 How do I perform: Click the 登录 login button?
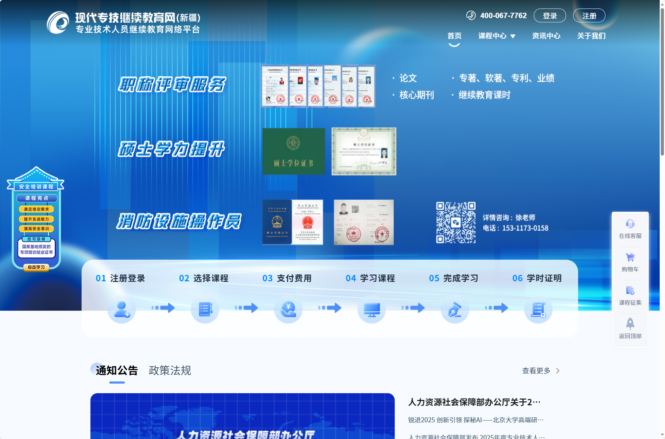tap(550, 16)
